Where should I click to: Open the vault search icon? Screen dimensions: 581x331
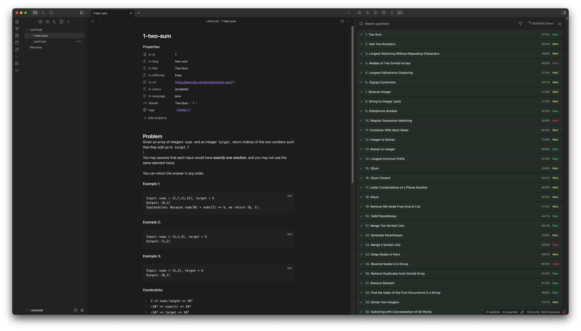coord(43,13)
